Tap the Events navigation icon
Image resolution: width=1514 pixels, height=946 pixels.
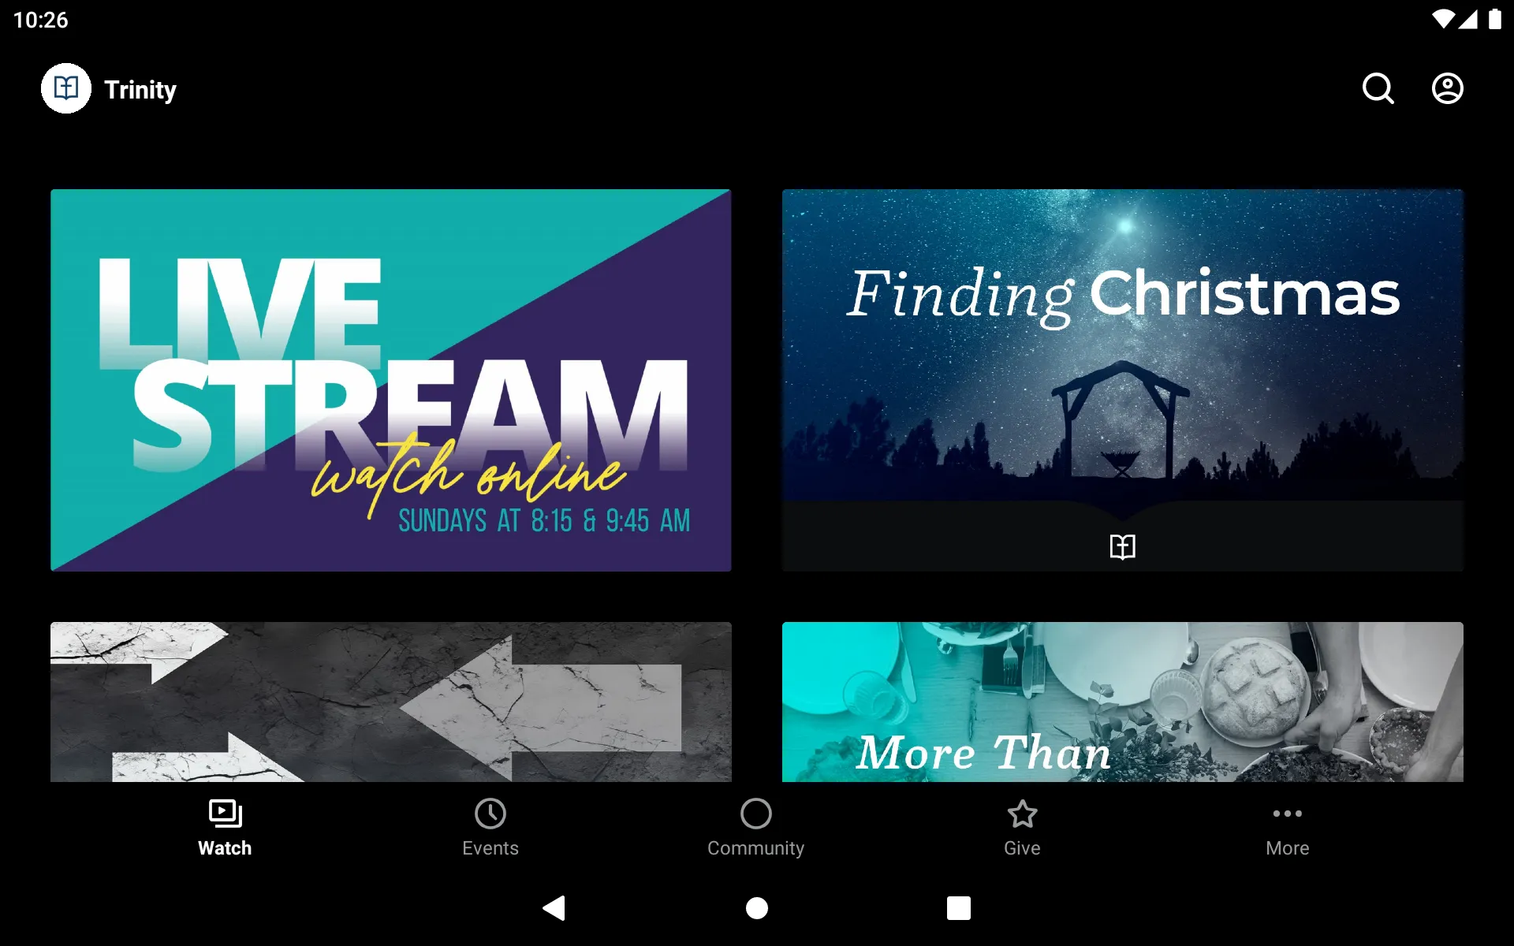click(x=490, y=824)
